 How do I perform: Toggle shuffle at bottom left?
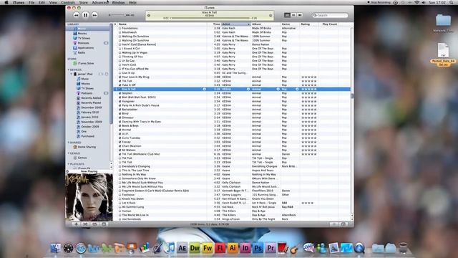tap(85, 224)
